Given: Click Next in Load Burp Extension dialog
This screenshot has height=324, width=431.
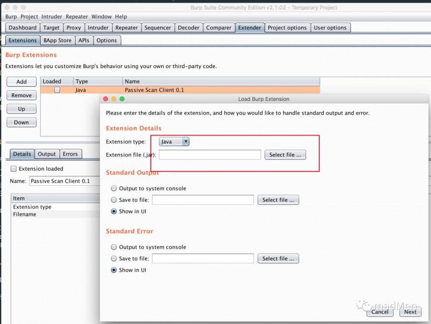Looking at the screenshot, I should 410,312.
